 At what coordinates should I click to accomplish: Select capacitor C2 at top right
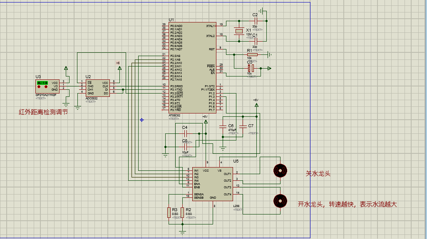[x=255, y=20]
